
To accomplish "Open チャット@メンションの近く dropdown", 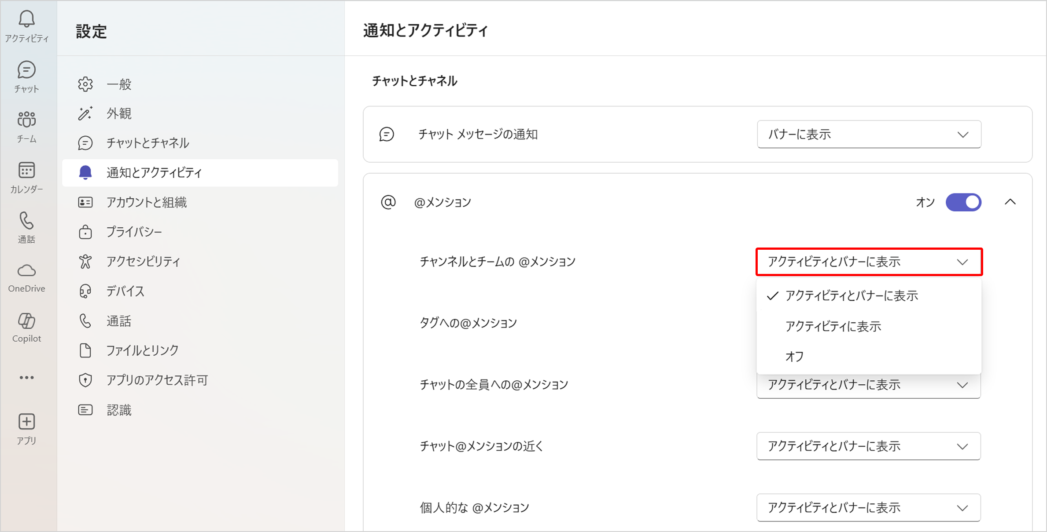I will click(868, 446).
